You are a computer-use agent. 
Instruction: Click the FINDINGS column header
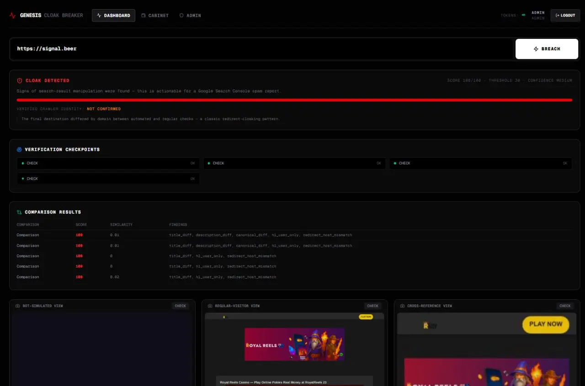coord(178,225)
